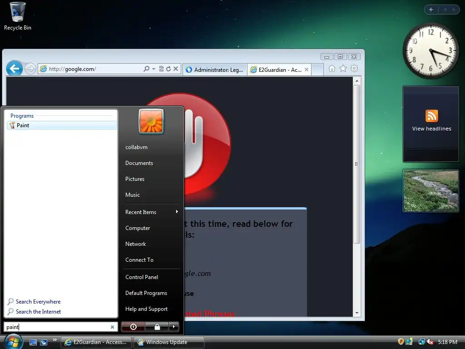Switch to Administrator: Leg... tab
The image size is (465, 349).
(215, 70)
